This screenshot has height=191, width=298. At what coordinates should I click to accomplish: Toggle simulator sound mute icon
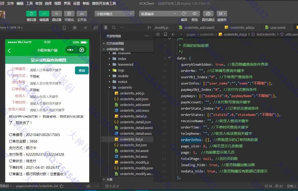85,28
